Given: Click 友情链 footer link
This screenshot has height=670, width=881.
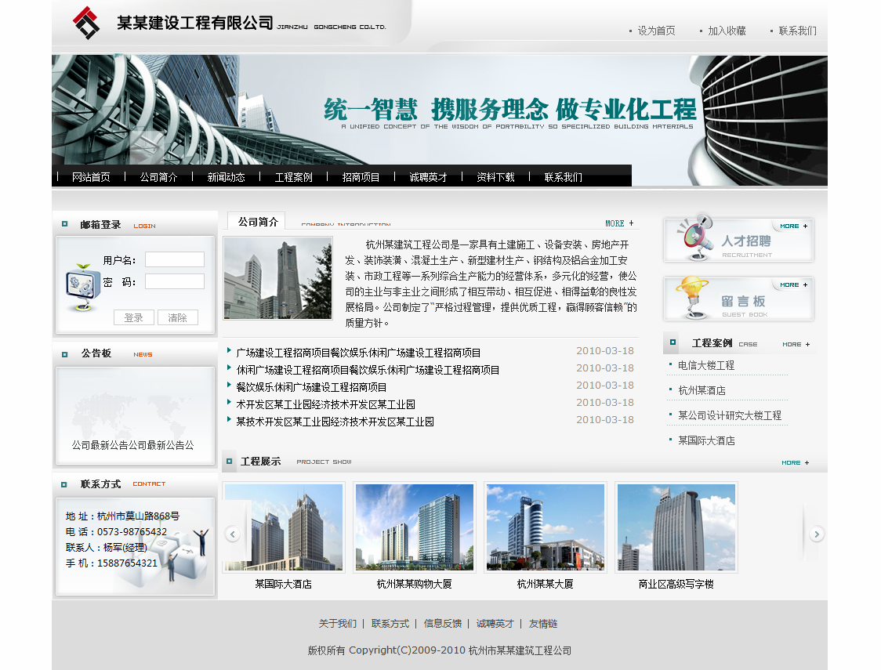Looking at the screenshot, I should coord(542,624).
